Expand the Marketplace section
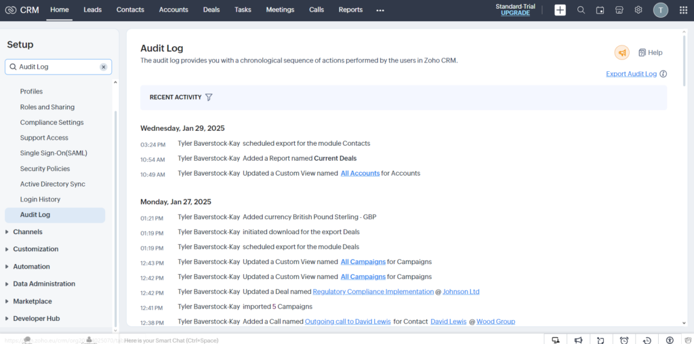The image size is (694, 344). click(7, 301)
